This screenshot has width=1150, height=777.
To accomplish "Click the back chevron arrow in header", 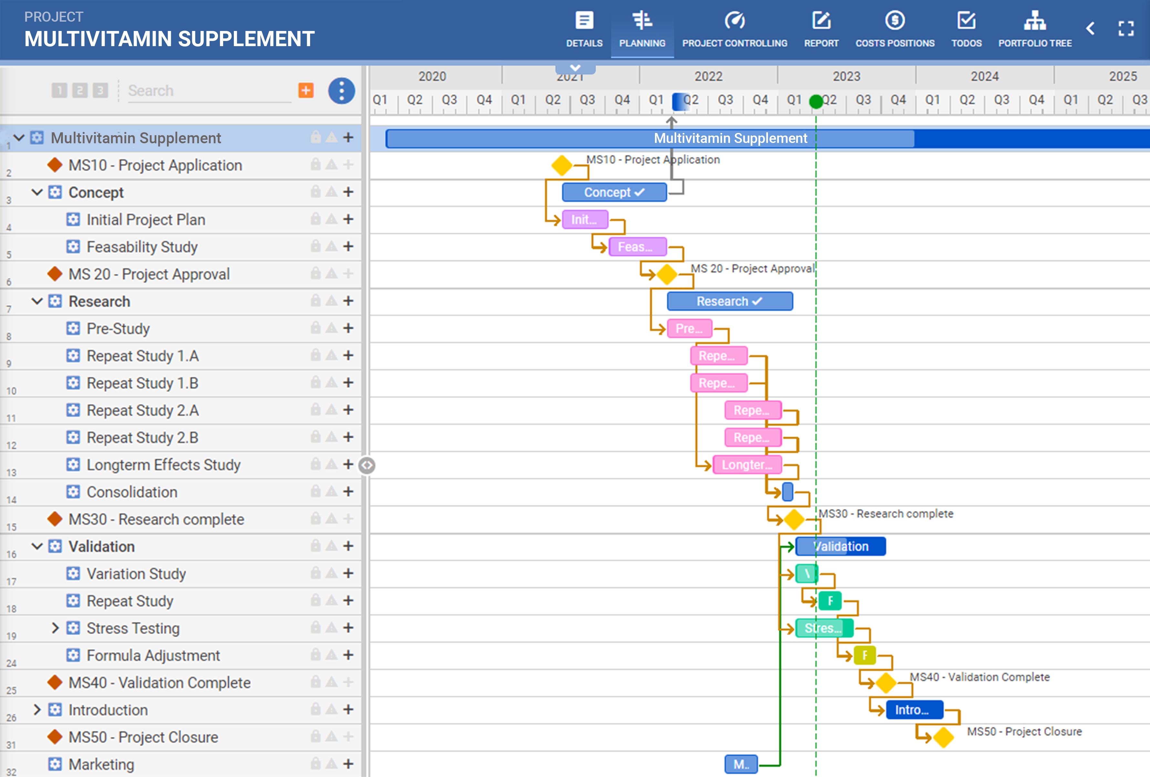I will click(x=1090, y=29).
